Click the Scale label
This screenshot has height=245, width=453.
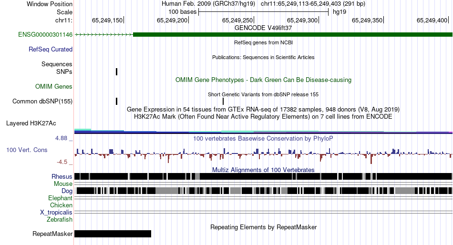[x=64, y=12]
